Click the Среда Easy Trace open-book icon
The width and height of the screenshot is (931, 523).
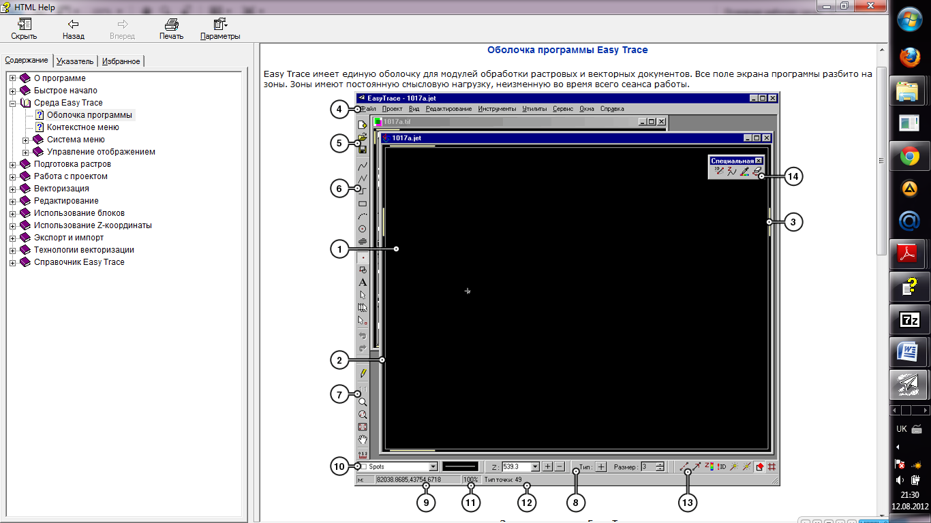[x=25, y=103]
